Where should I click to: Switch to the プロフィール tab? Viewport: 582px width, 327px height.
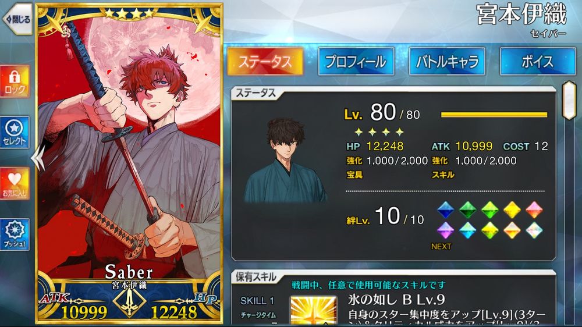click(x=356, y=62)
